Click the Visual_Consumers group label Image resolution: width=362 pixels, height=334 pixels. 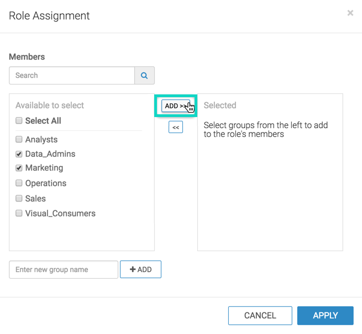[60, 214]
